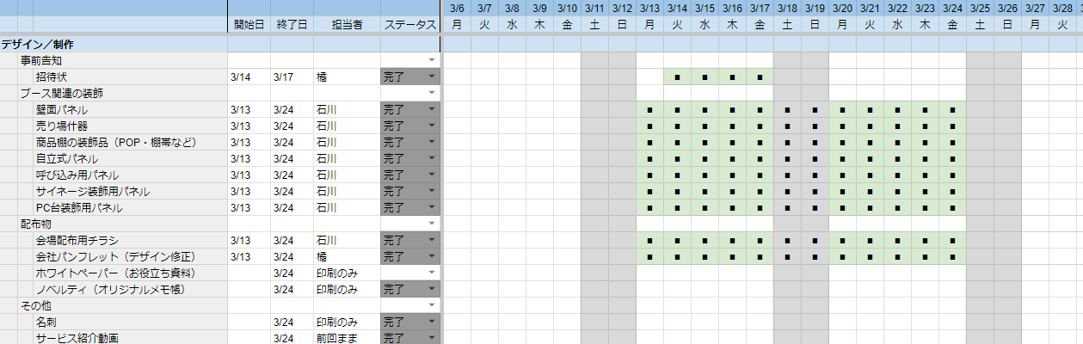
Task: Click the 3/13 start date of 会場配布用チラシ
Action: (240, 241)
